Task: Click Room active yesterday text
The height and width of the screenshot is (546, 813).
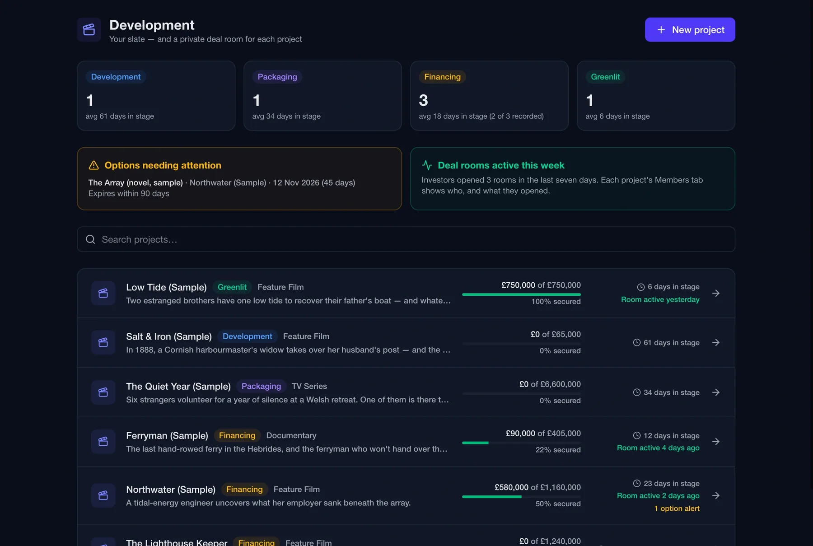Action: tap(660, 299)
